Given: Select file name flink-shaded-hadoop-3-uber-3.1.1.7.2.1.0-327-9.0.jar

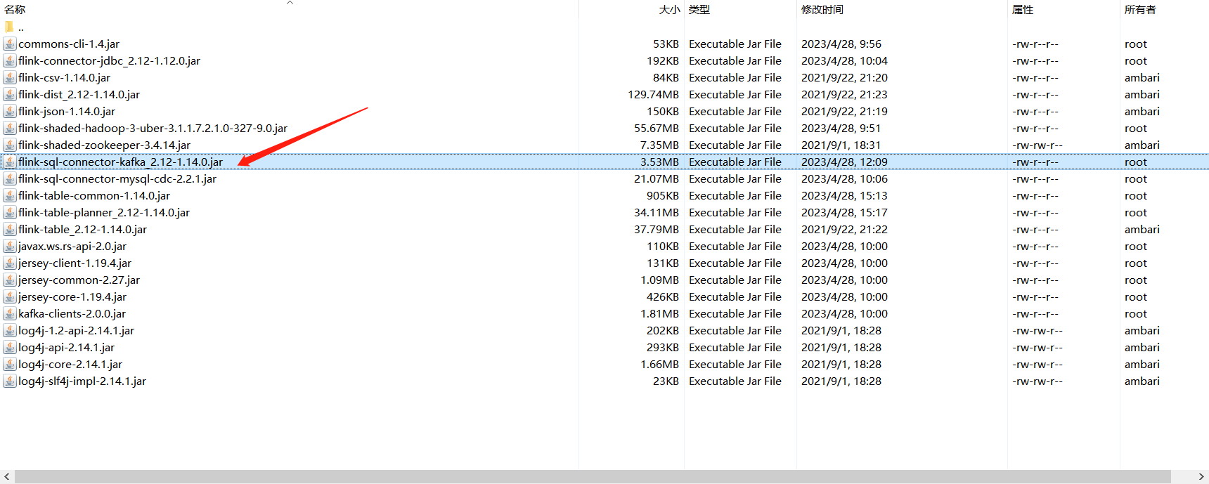Looking at the screenshot, I should pyautogui.click(x=153, y=128).
